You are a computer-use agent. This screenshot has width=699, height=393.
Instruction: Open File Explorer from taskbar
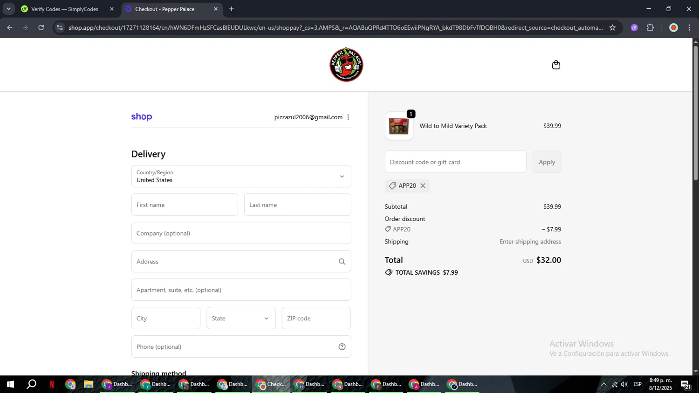tap(89, 385)
